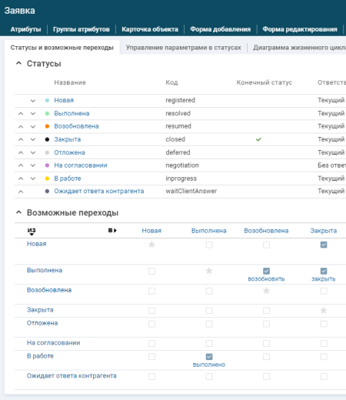Move Возобновлена status up with arrow
346x400 pixels.
[21, 126]
